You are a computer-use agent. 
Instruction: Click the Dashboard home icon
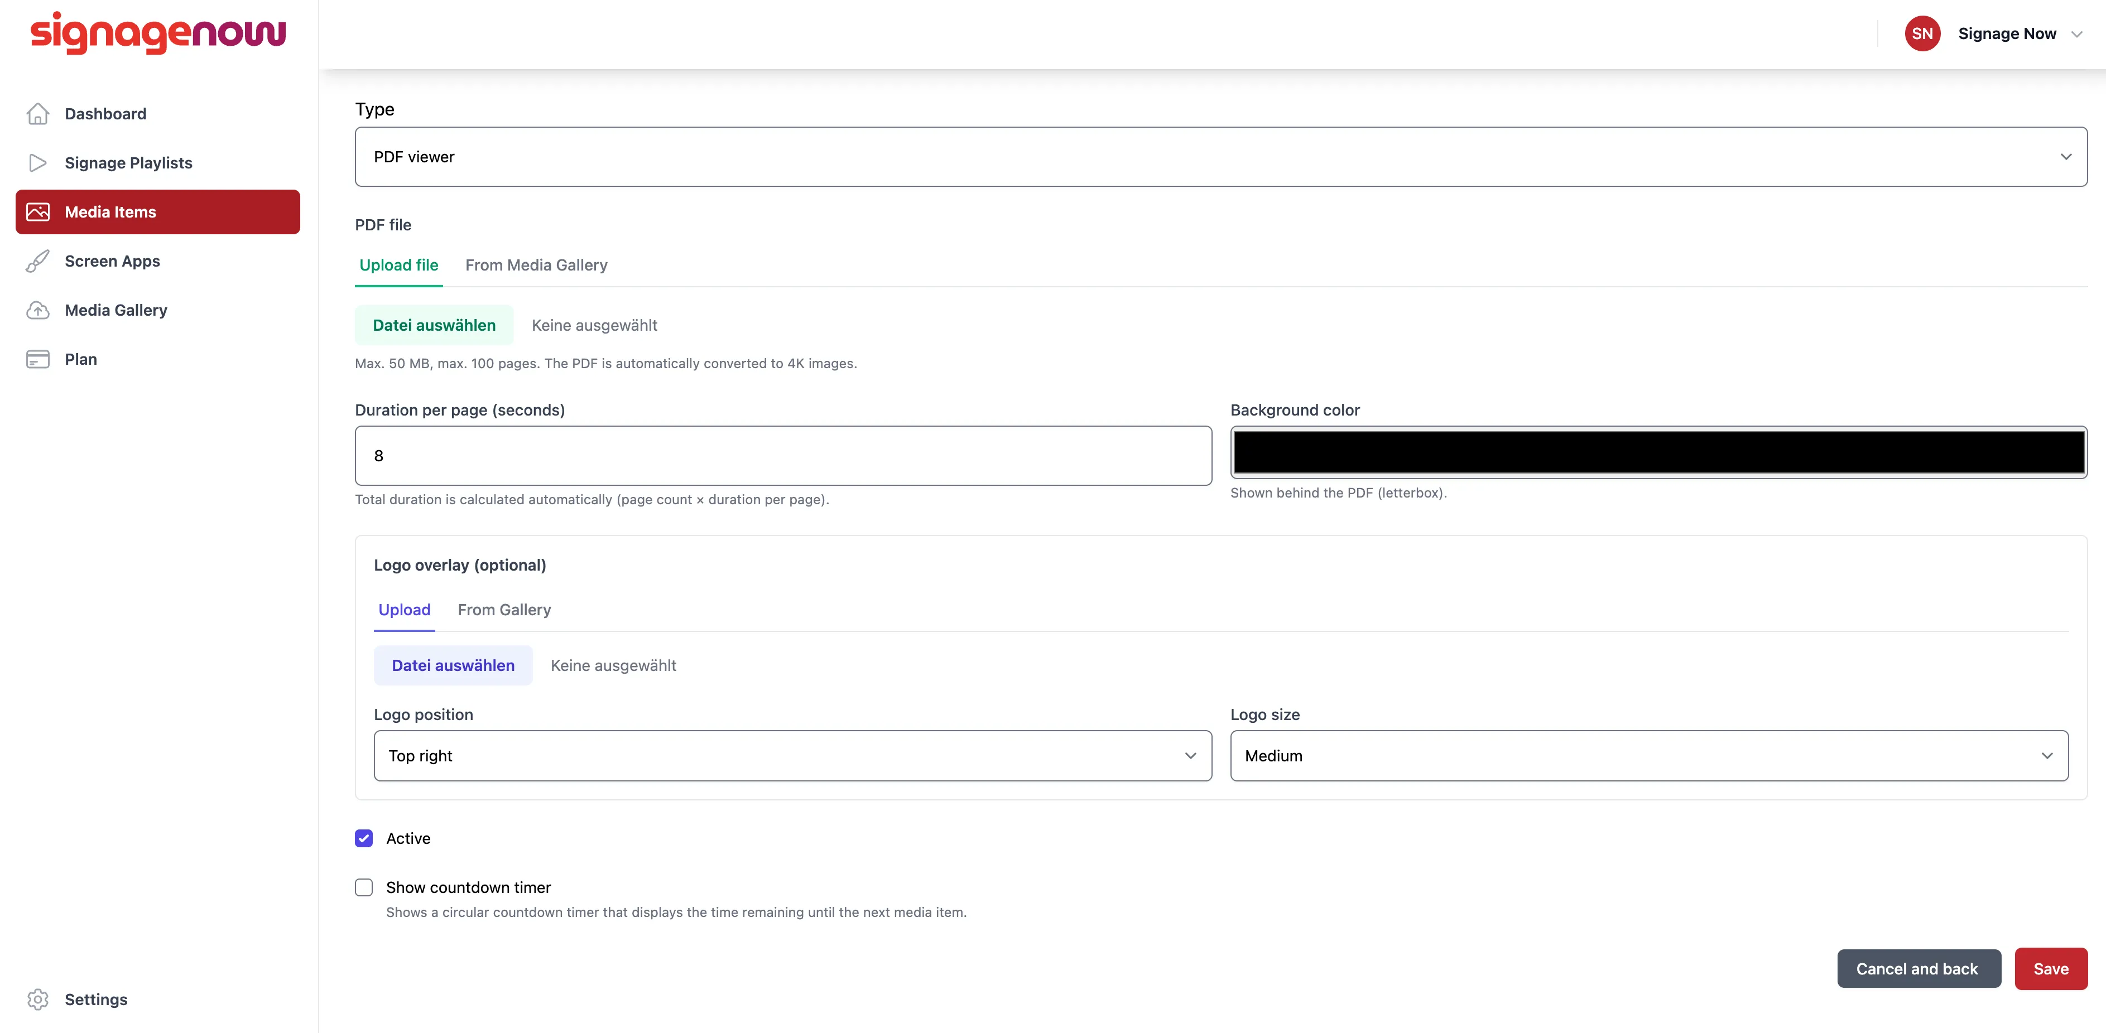pos(37,114)
